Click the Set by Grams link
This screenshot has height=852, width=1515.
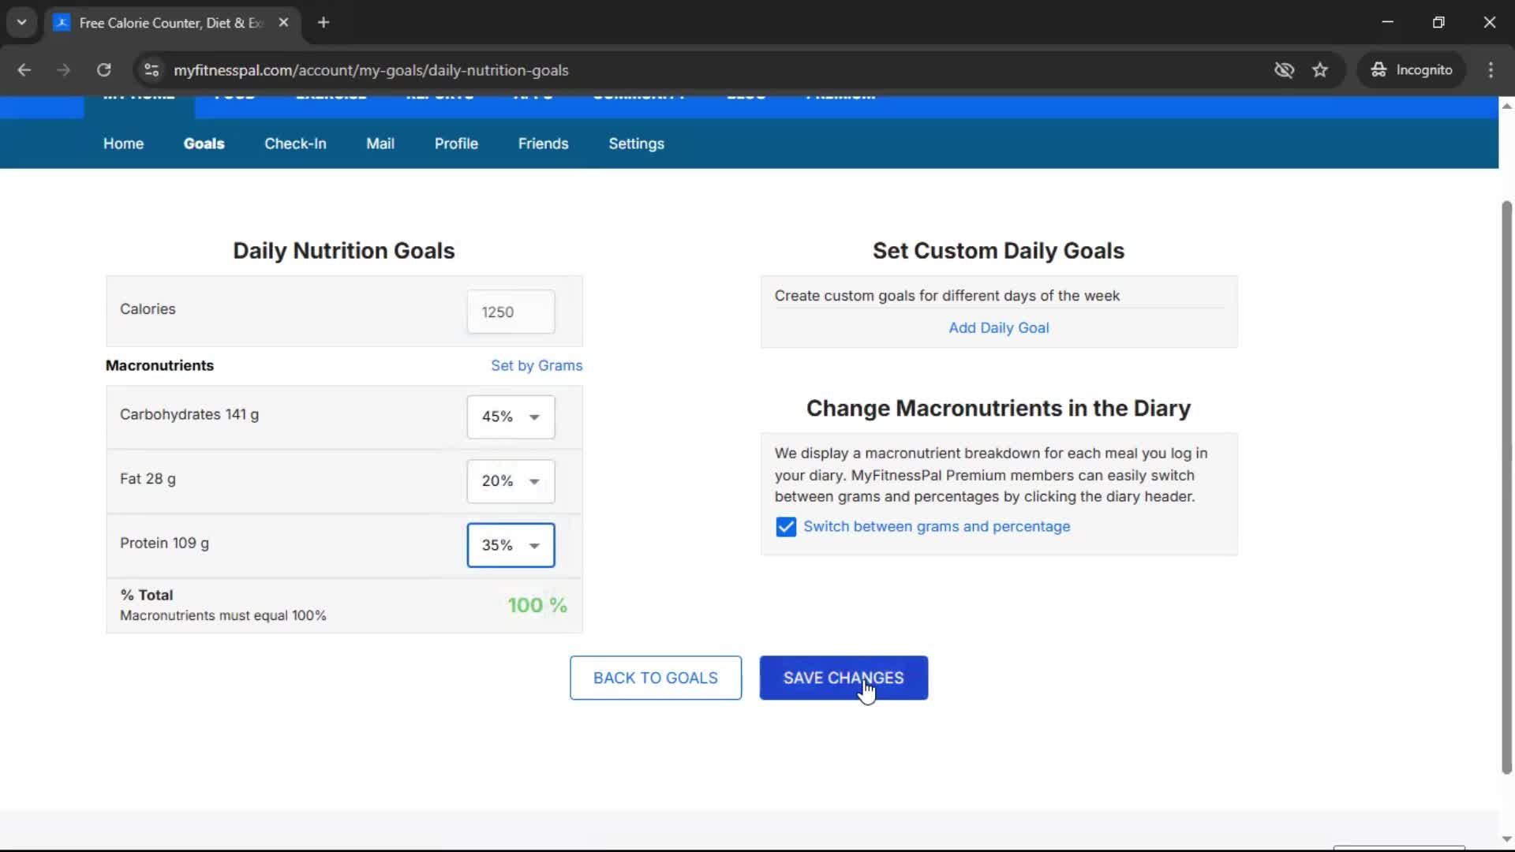[x=537, y=365]
